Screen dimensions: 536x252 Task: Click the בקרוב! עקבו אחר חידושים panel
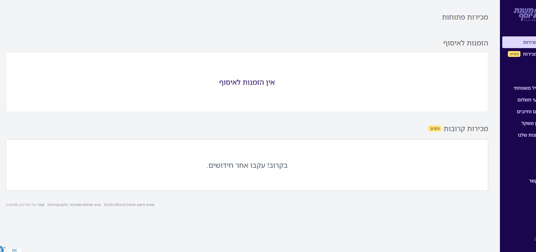point(247,165)
